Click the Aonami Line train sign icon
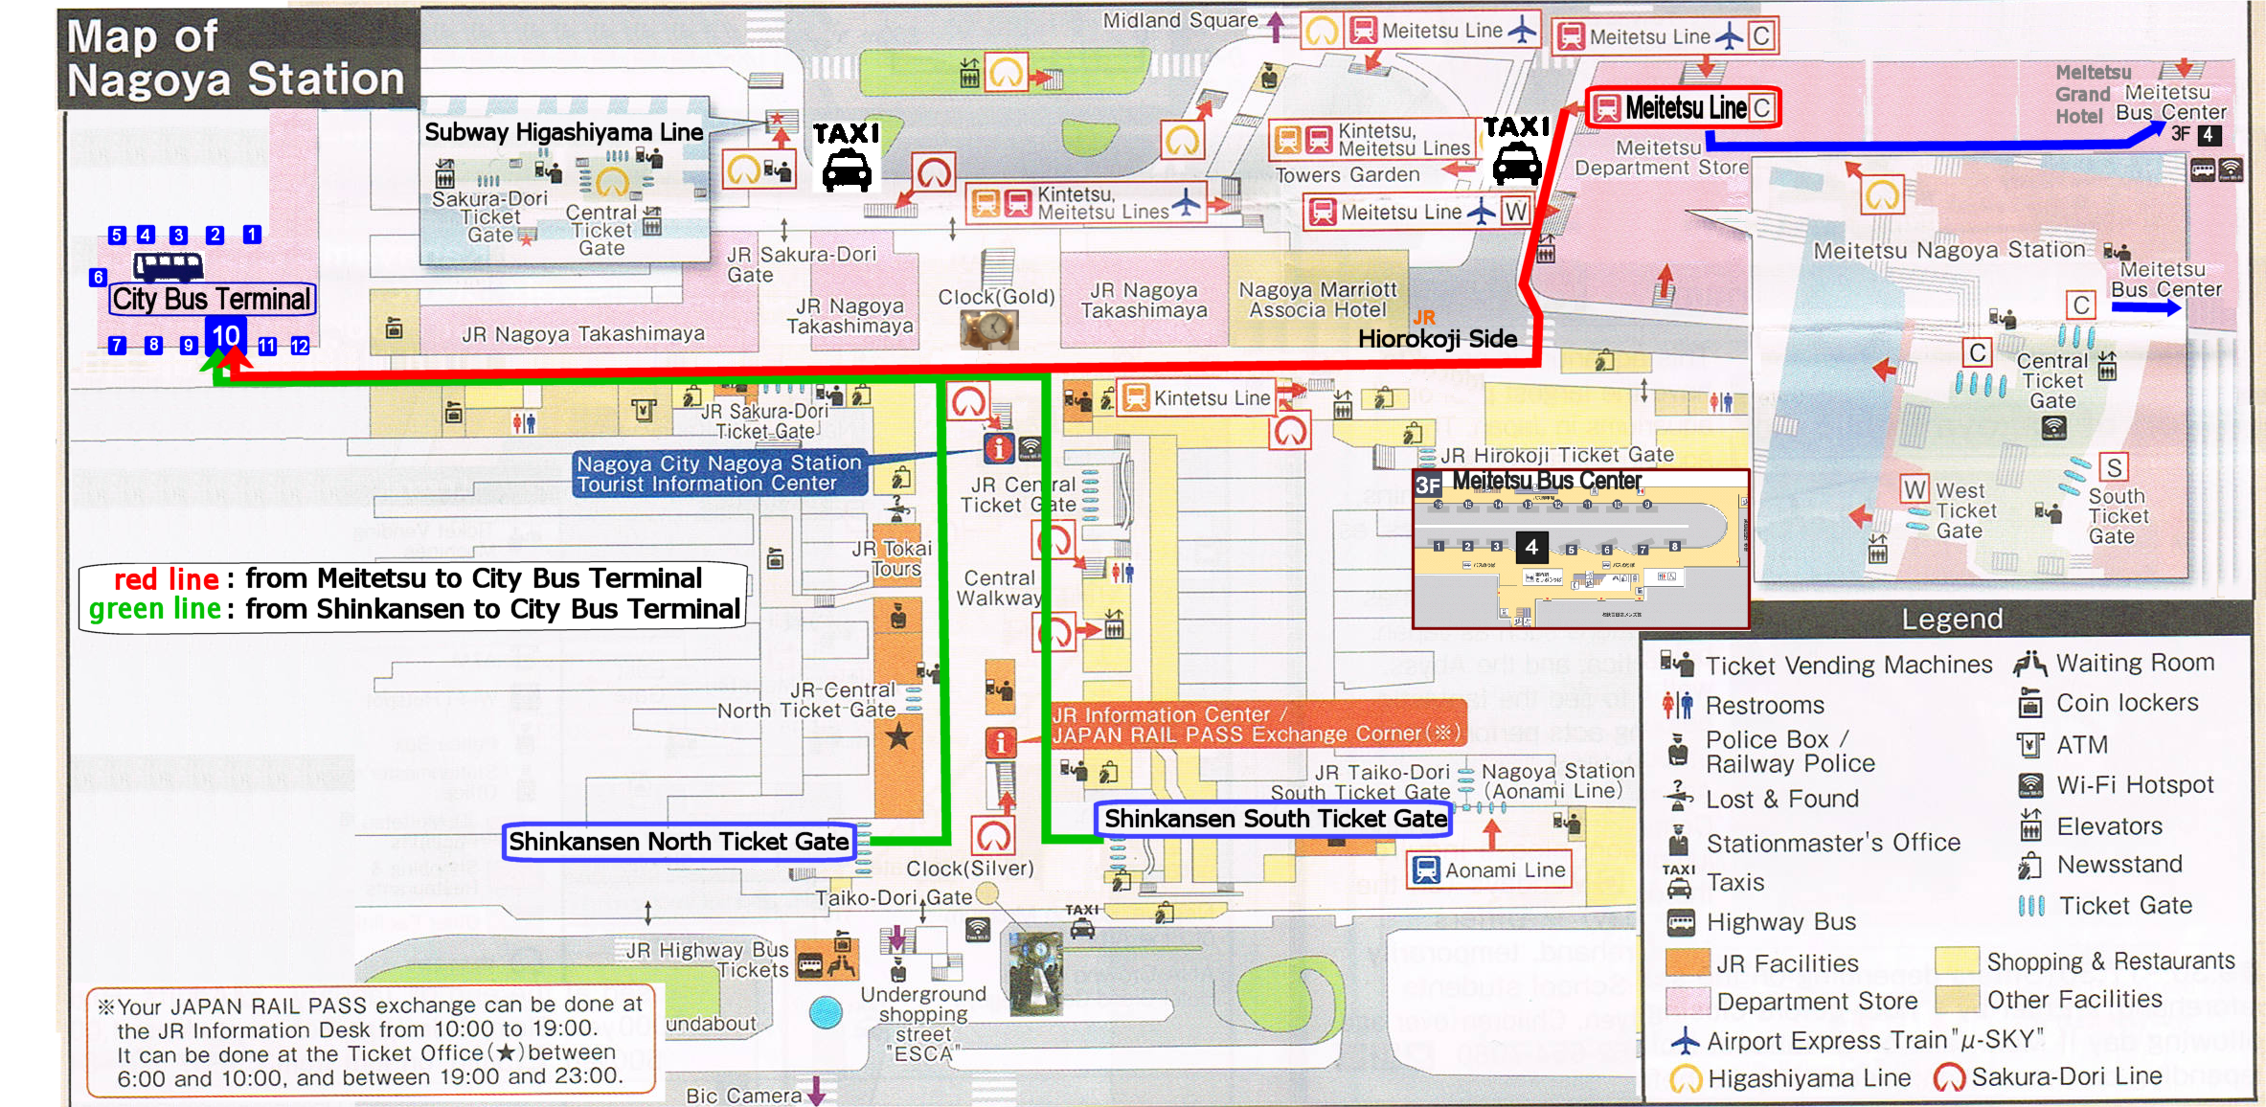 1426,870
